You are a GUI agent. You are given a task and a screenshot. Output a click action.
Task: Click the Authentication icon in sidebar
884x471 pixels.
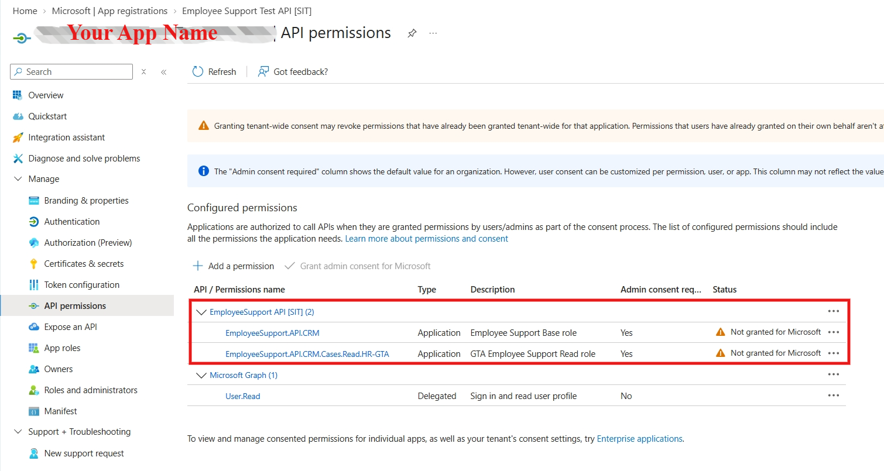coord(33,222)
